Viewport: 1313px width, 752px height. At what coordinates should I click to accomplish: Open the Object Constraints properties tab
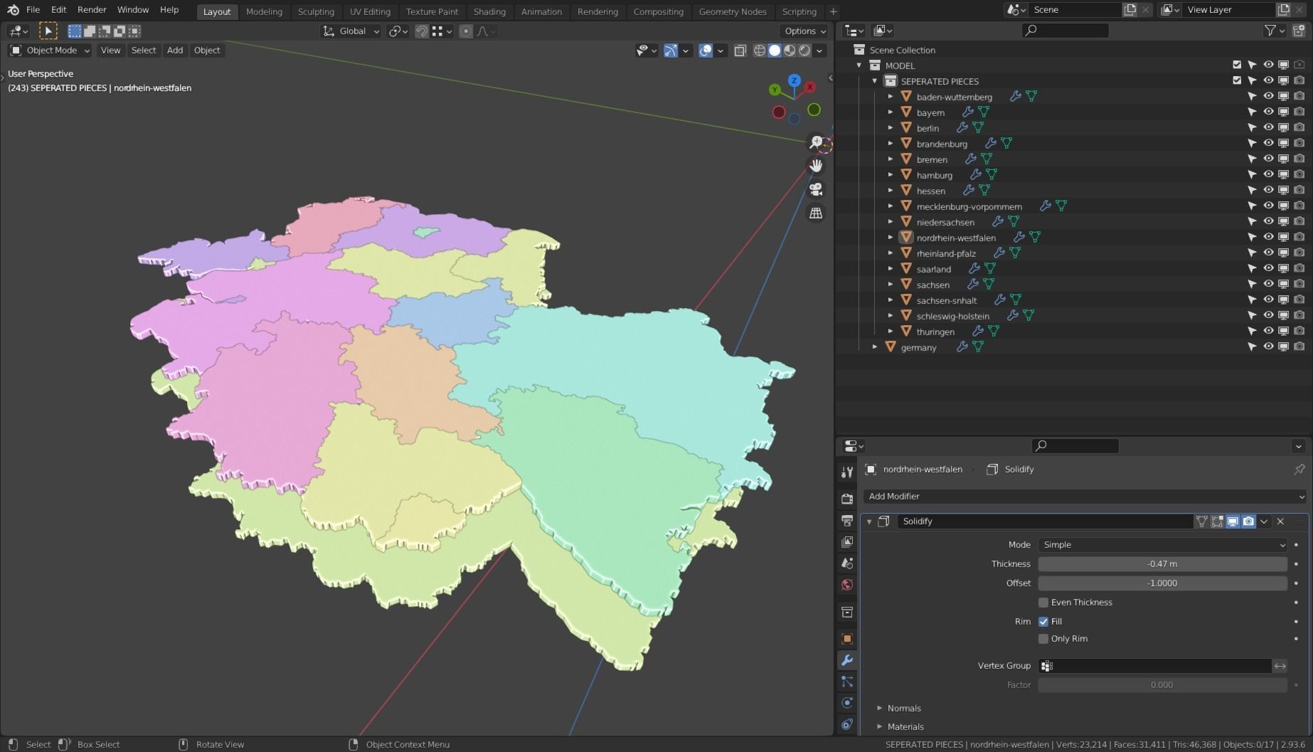tap(846, 724)
